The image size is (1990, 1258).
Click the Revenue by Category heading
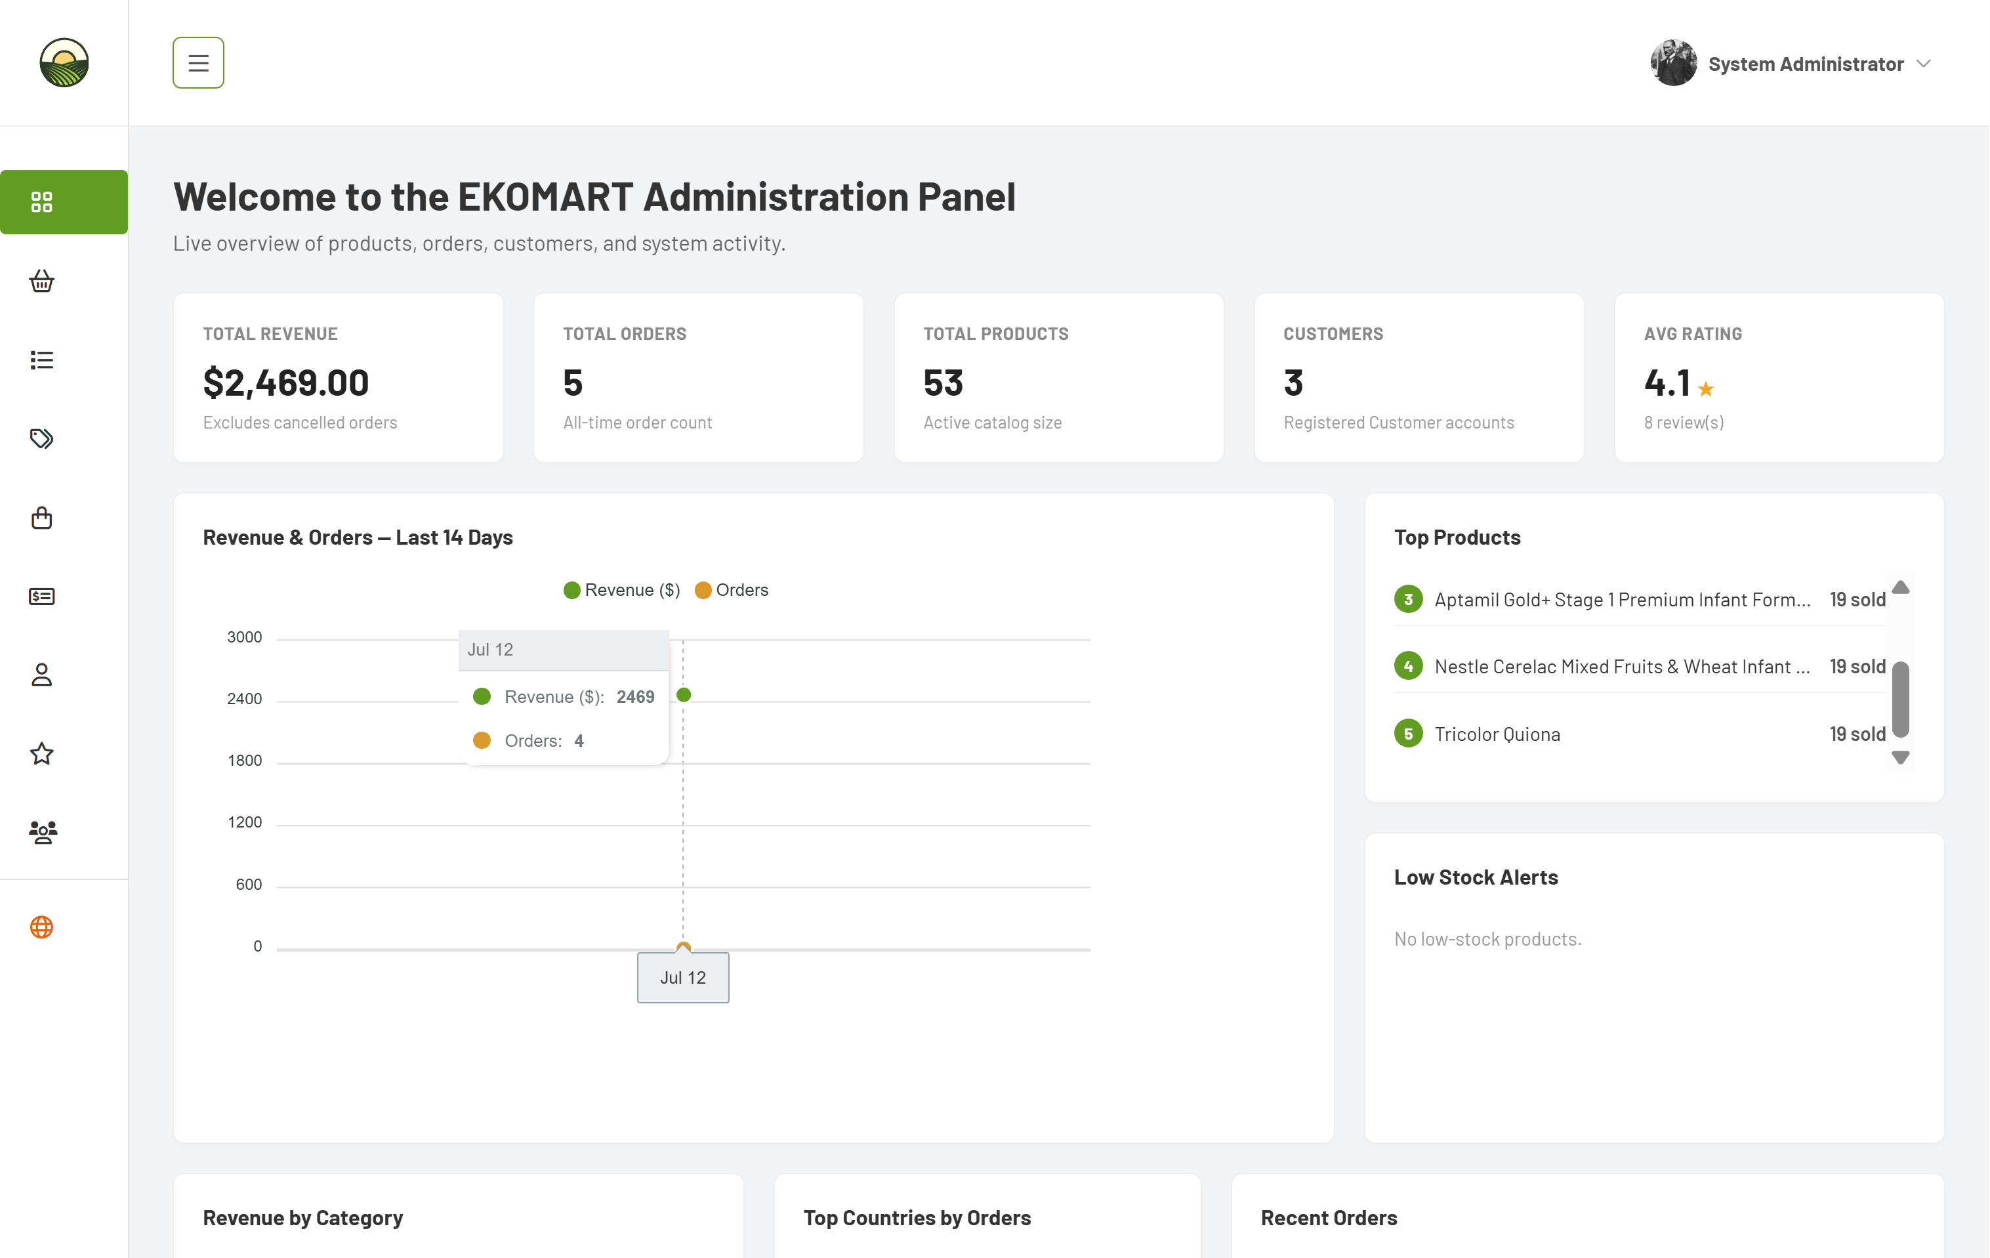302,1217
